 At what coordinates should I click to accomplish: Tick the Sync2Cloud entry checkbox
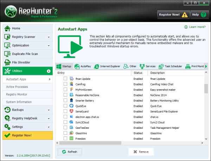coord(65,122)
